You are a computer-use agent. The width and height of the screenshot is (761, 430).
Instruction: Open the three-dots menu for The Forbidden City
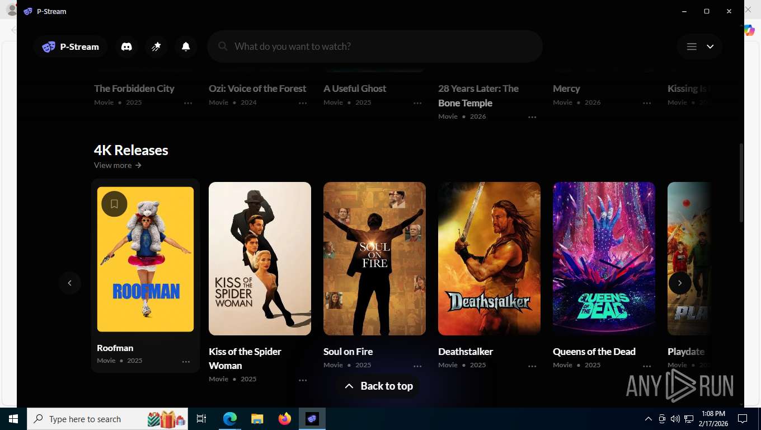188,103
